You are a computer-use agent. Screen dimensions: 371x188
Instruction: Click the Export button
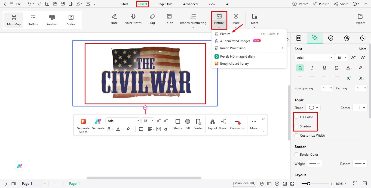(x=360, y=19)
